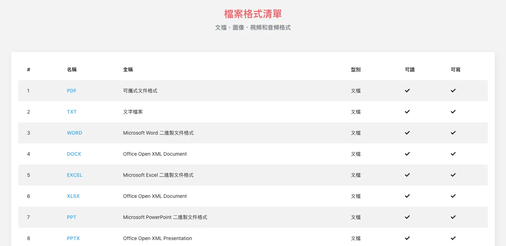Image resolution: width=506 pixels, height=246 pixels.
Task: Click the 型別 column header
Action: (x=356, y=70)
